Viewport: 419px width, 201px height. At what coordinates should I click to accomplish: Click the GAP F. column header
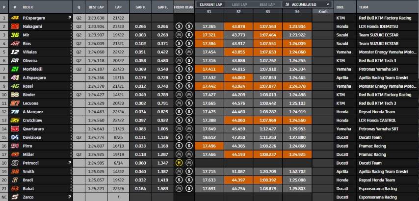tap(163, 7)
